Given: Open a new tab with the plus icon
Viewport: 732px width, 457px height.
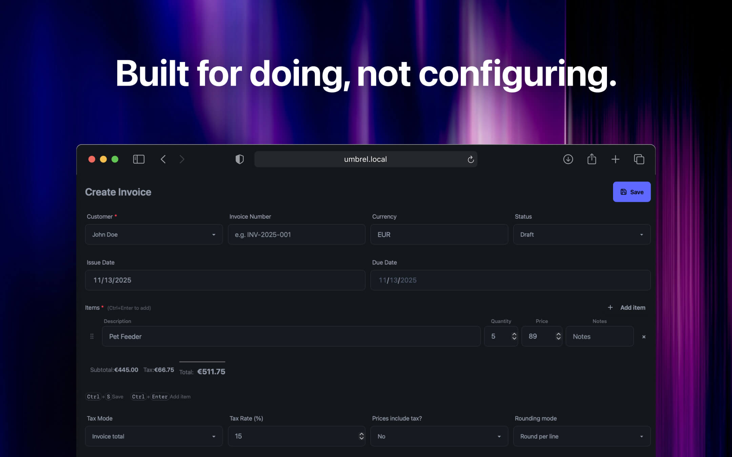Looking at the screenshot, I should [615, 159].
